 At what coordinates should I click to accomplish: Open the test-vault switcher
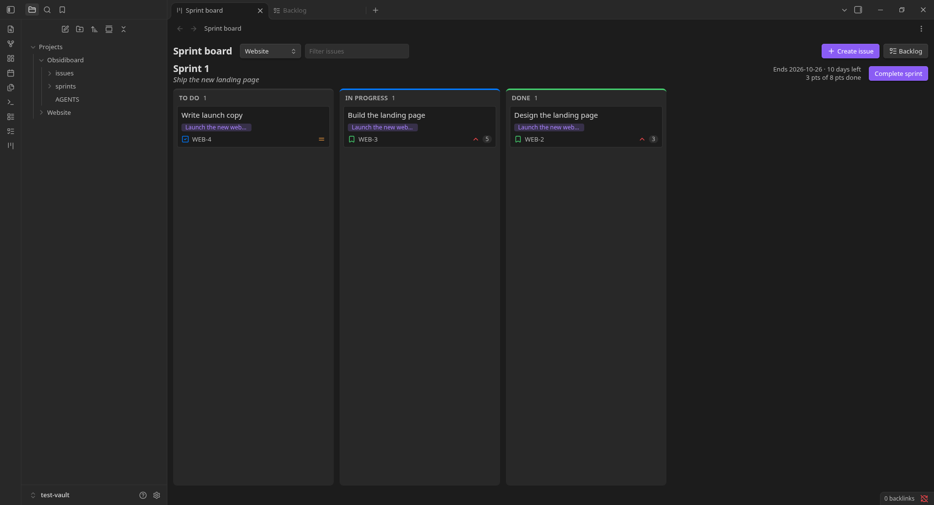[x=51, y=495]
